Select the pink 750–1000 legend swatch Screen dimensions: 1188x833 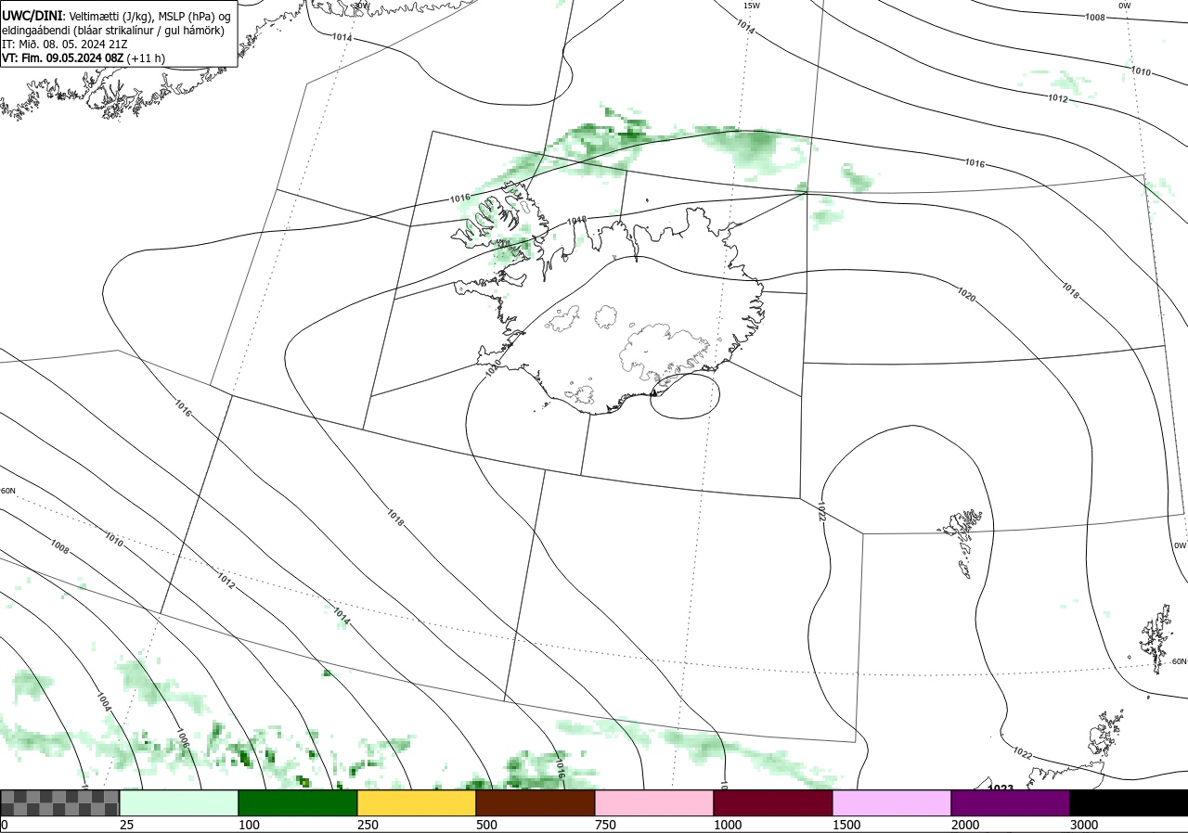click(654, 802)
